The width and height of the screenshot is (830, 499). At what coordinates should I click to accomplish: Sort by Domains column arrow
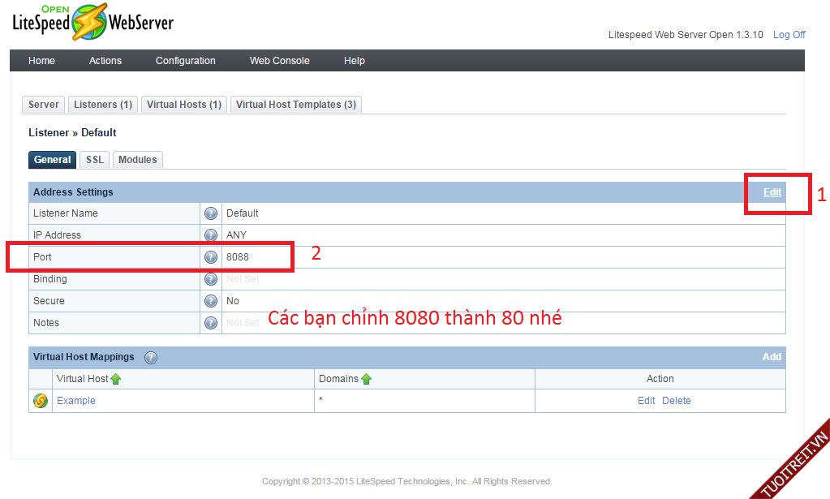click(367, 379)
